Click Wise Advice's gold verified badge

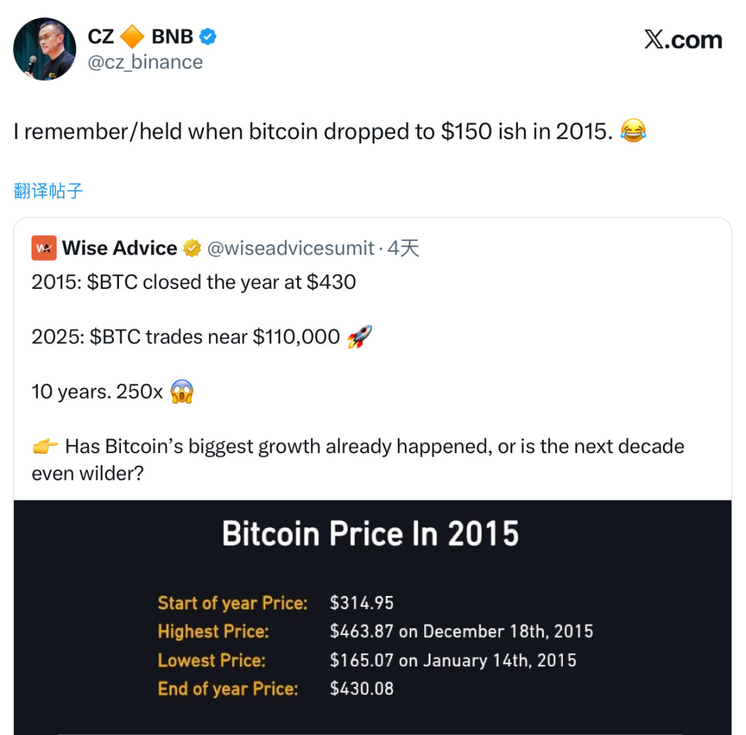(x=192, y=248)
